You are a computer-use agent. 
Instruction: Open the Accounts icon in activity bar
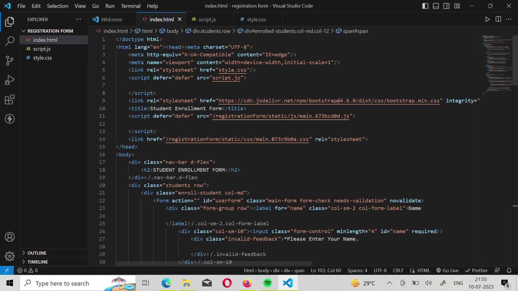click(10, 237)
